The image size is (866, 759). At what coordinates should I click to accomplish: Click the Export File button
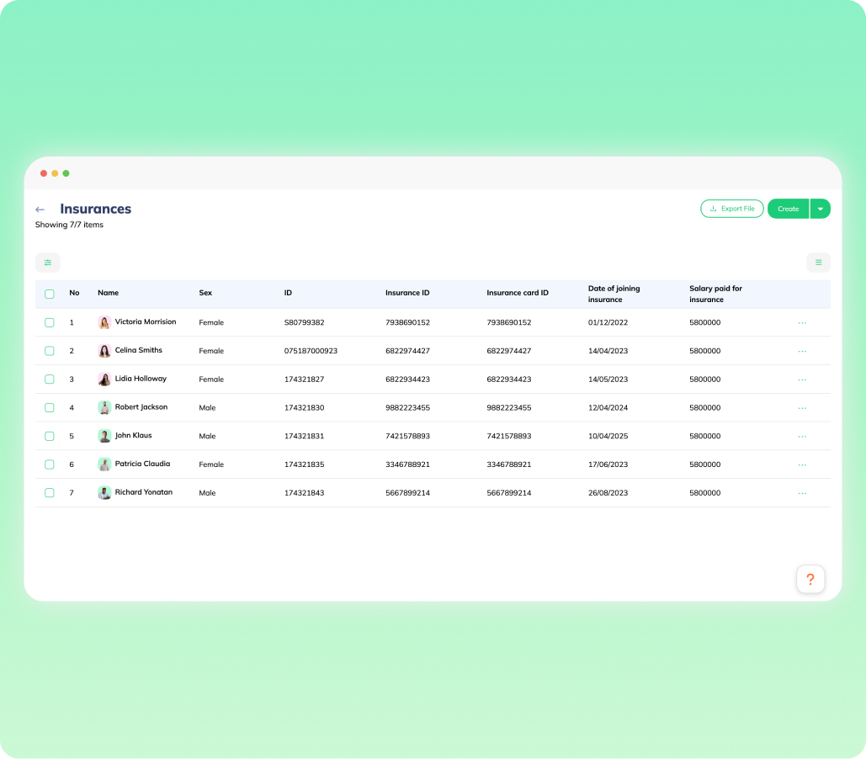click(x=731, y=209)
